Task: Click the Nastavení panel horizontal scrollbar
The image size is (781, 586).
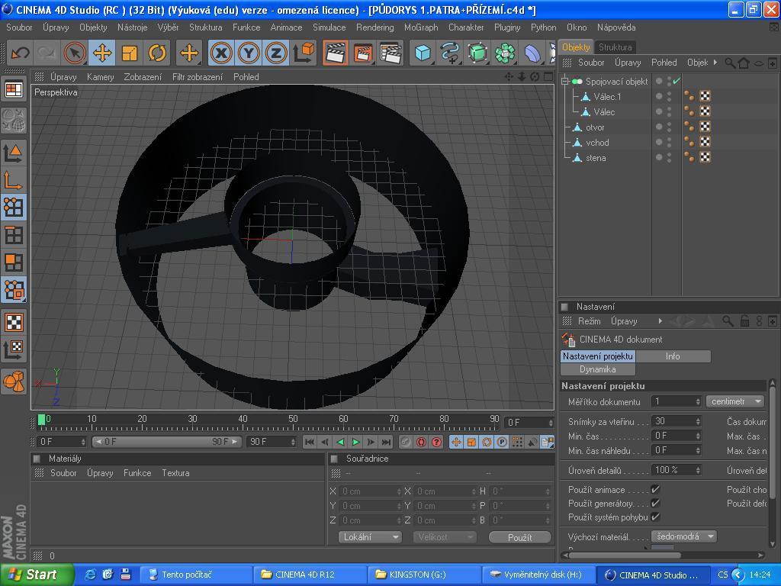Action: click(625, 555)
